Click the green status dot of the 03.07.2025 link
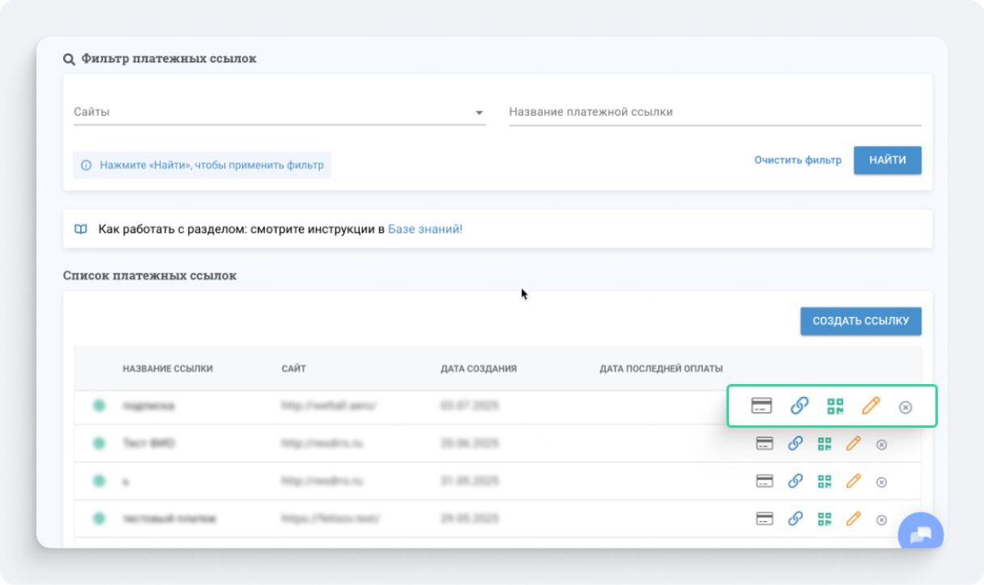 click(99, 405)
